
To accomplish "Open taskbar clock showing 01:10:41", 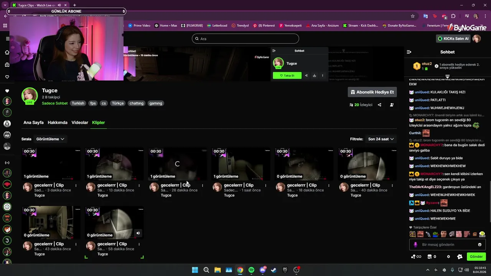I will pyautogui.click(x=480, y=270).
